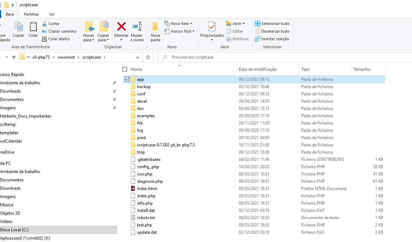Viewport: 412px width, 242px height.
Task: Select the cws.php file
Action: (144, 174)
